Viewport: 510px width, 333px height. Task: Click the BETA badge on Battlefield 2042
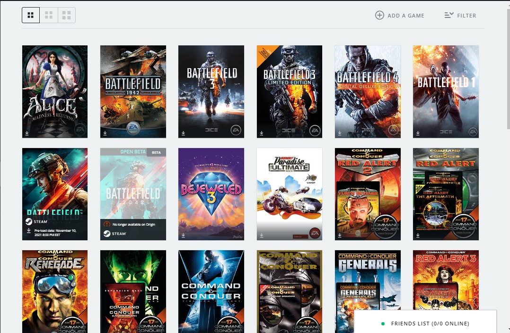click(x=156, y=152)
